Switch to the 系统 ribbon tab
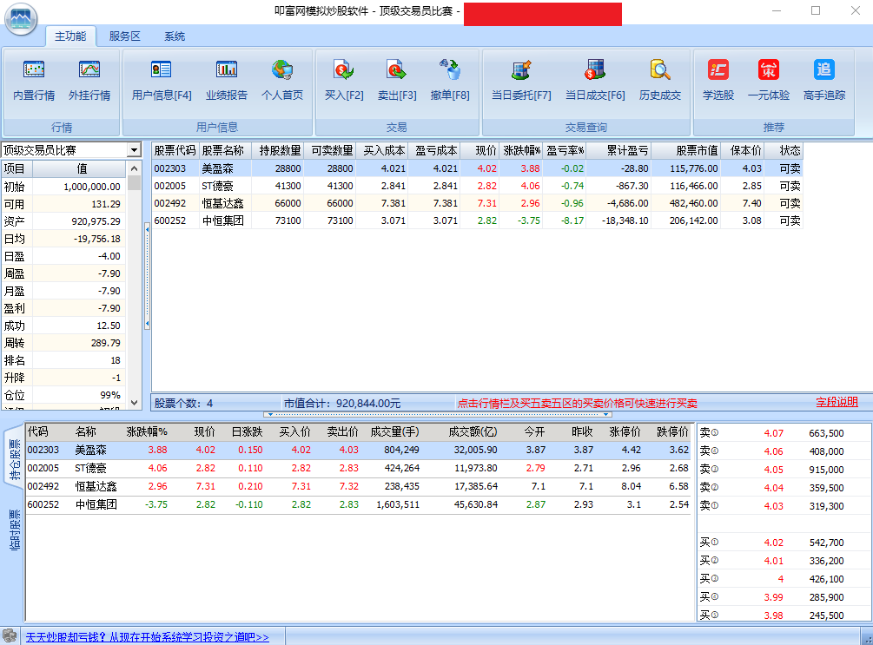Viewport: 873px width, 645px height. pyautogui.click(x=175, y=36)
